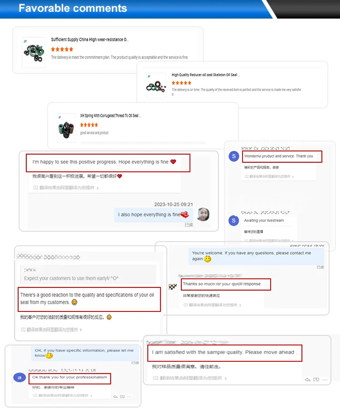Click the woman's profile photo avatar
Image resolution: width=340 pixels, height=408 pixels.
203,214
